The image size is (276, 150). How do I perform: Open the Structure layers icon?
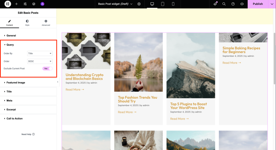pos(34,4)
